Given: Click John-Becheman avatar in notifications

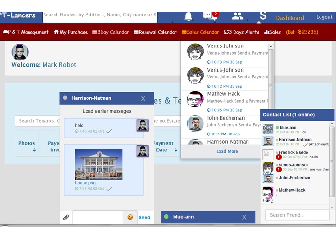Looking at the screenshot, I should [x=195, y=123].
